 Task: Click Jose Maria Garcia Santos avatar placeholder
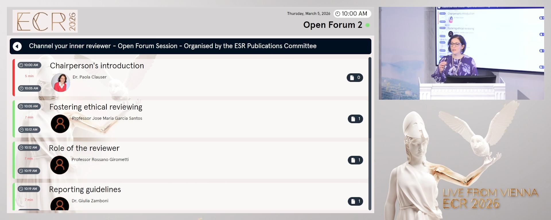[x=60, y=124]
